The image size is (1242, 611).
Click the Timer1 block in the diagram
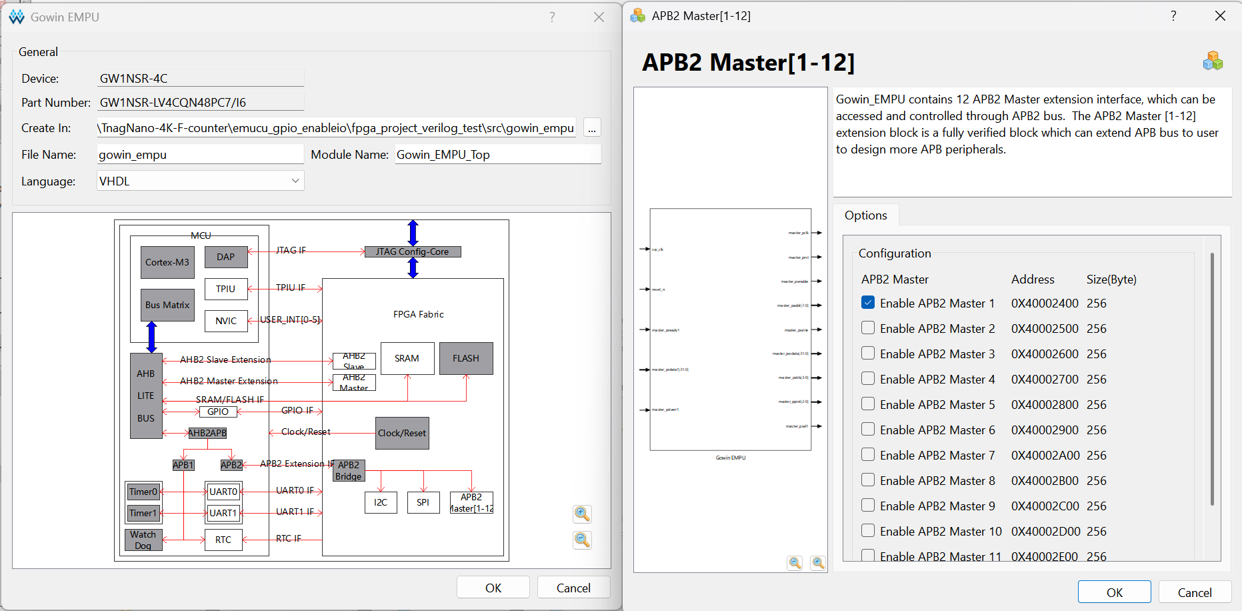pyautogui.click(x=143, y=513)
